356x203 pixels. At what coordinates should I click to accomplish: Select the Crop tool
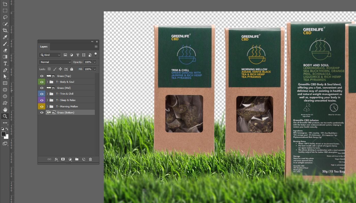(x=5, y=30)
